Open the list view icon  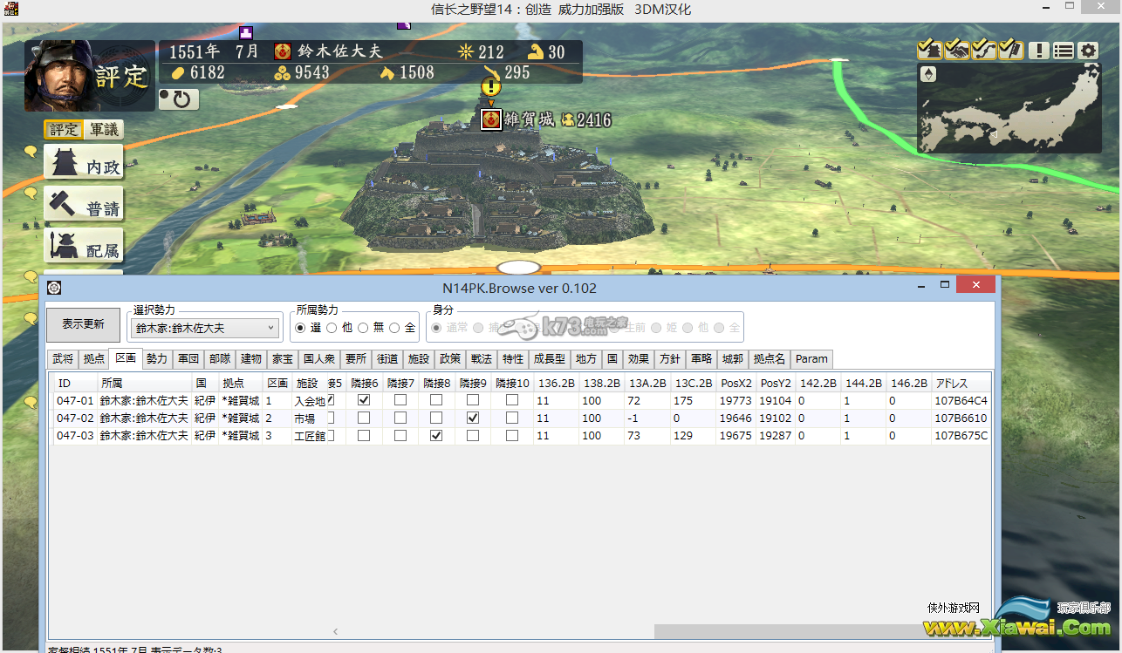tap(1064, 50)
